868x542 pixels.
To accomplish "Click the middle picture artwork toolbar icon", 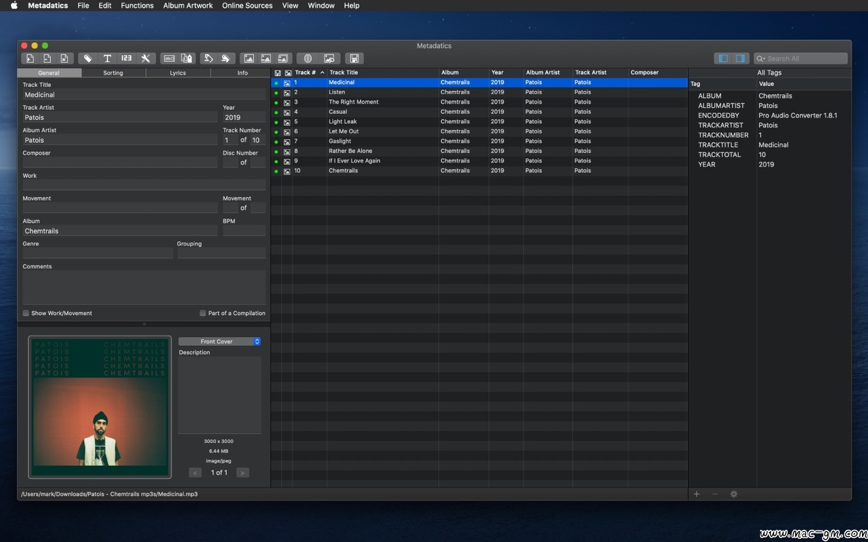I will pyautogui.click(x=266, y=59).
